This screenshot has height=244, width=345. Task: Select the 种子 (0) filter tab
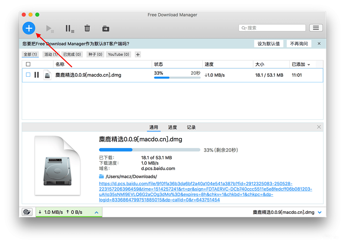[x=95, y=54]
